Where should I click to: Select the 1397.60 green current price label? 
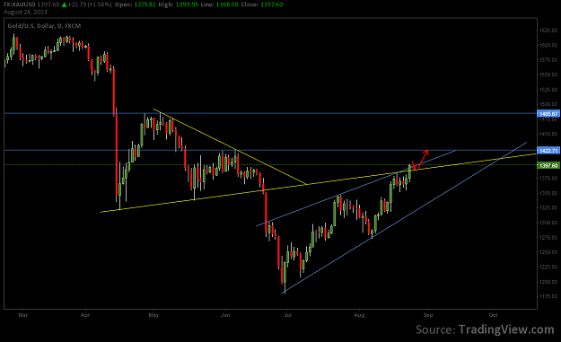click(x=548, y=165)
